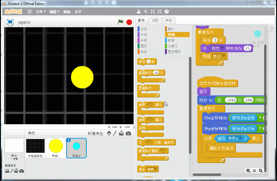
Task: Open sprite info for 角色2
Action: coord(68,140)
